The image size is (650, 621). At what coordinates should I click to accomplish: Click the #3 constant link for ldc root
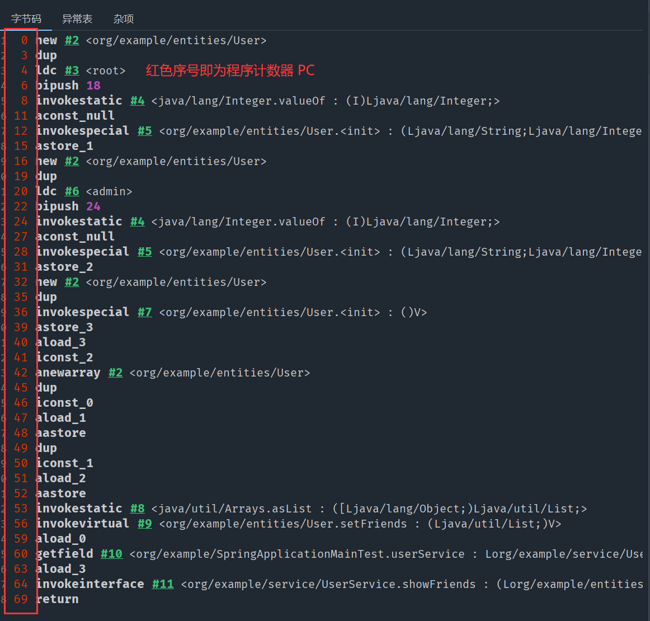[x=72, y=70]
